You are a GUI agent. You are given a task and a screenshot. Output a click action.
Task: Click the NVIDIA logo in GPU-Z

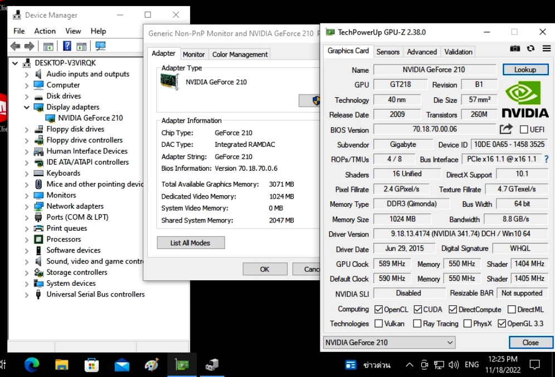pos(524,99)
